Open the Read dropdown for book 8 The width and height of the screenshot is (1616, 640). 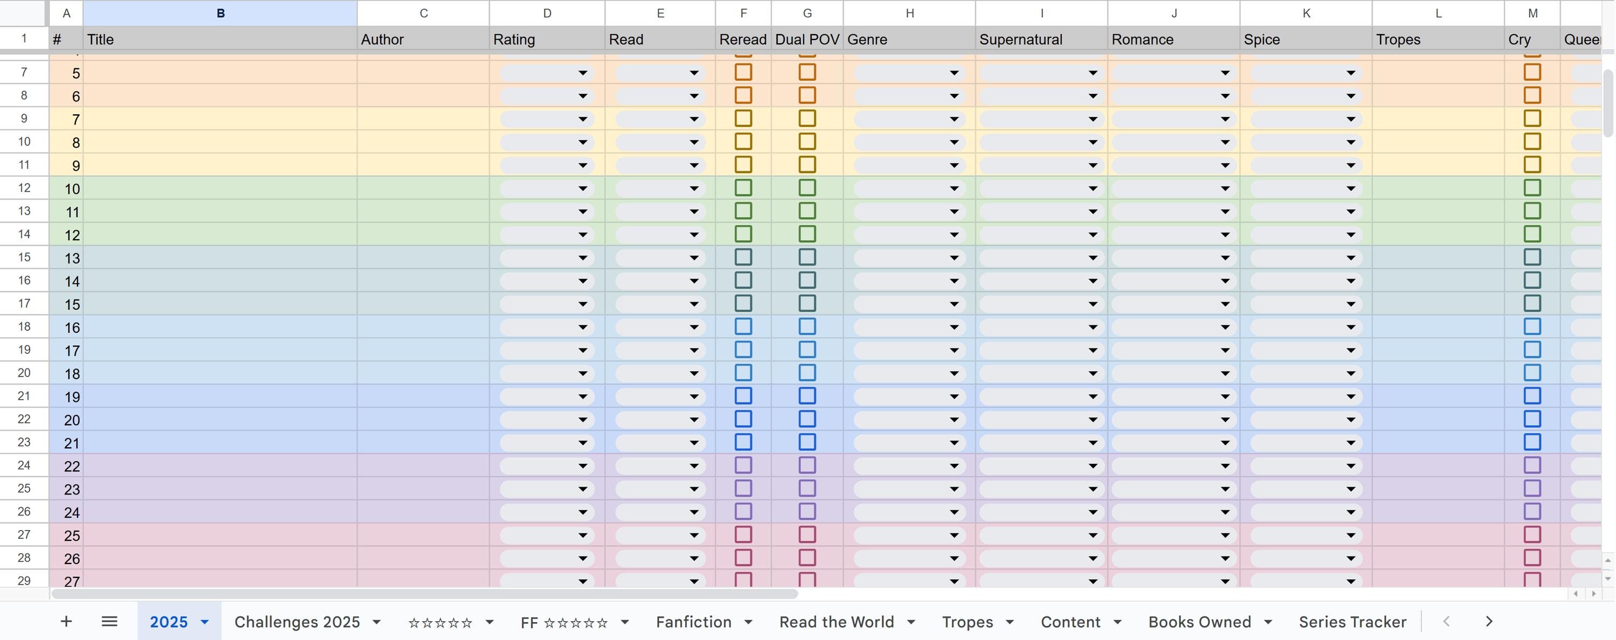pyautogui.click(x=693, y=142)
